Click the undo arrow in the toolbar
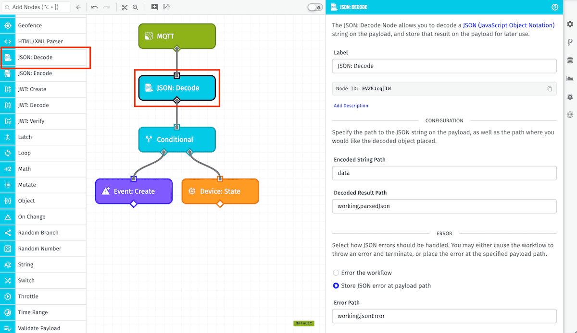 point(94,7)
